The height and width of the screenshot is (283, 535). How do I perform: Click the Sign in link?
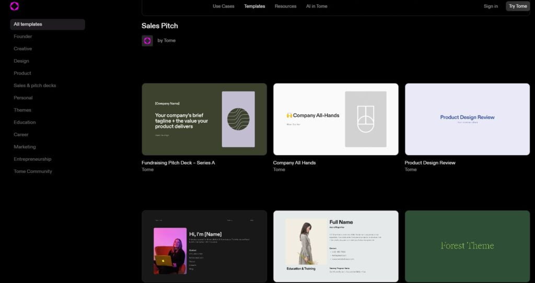tap(491, 6)
